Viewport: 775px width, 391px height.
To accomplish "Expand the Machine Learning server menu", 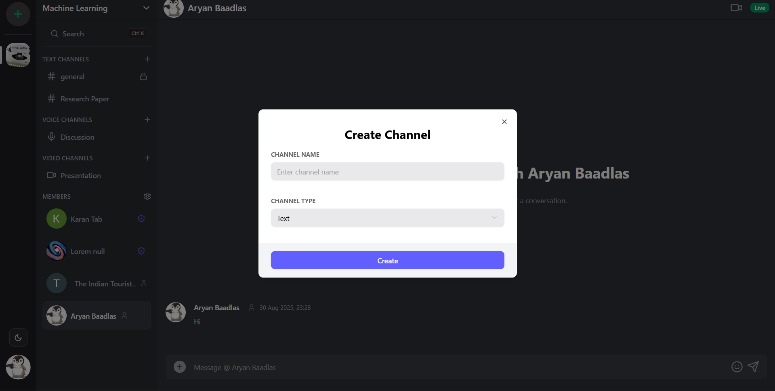I will click(x=146, y=8).
